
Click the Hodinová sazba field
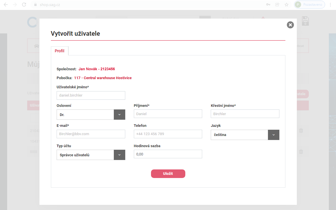pos(168,154)
